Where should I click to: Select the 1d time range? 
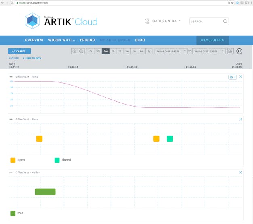[120, 51]
